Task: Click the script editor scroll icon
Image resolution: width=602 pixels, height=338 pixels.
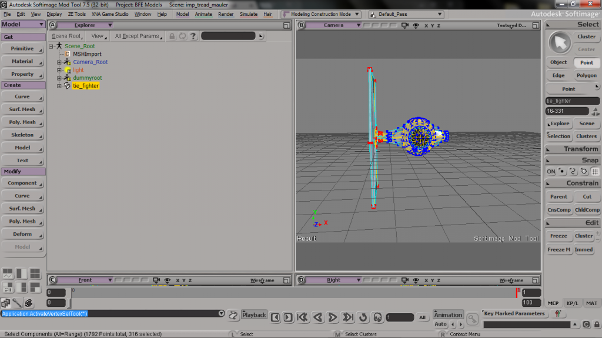Action: pyautogui.click(x=233, y=316)
